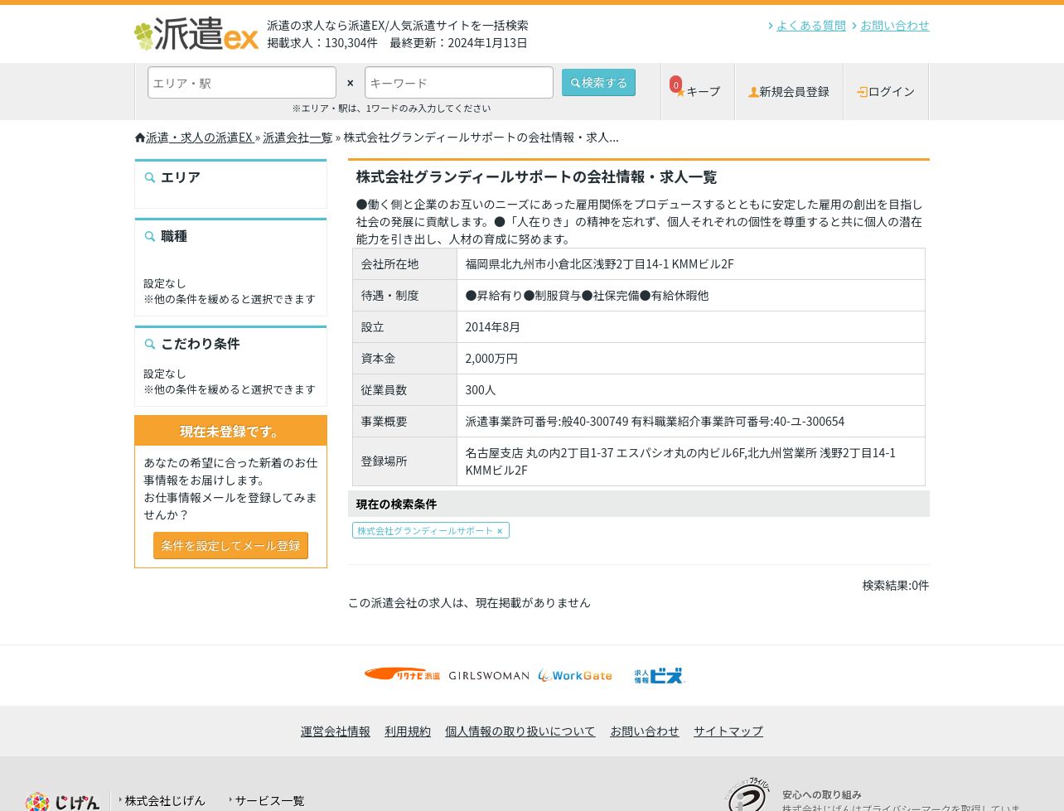
Task: Click the company page heading title
Action: 536,177
